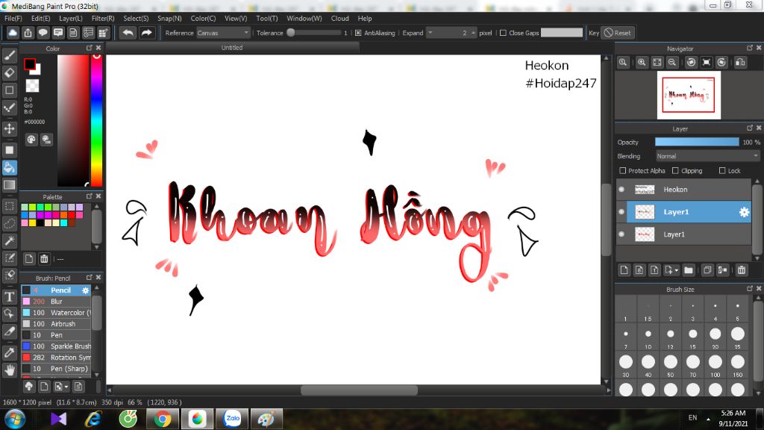Viewport: 764px width, 430px height.
Task: Open Layer1 settings gear
Action: pyautogui.click(x=744, y=212)
